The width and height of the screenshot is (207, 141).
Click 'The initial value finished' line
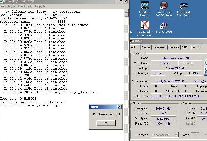[x=46, y=25]
